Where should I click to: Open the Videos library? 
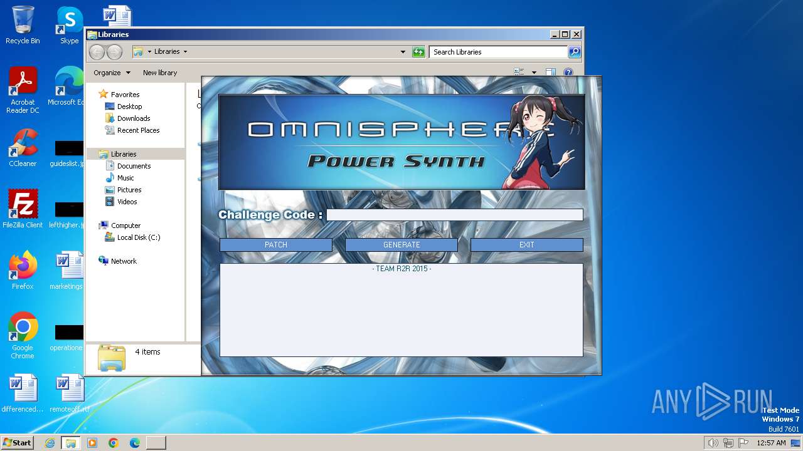pyautogui.click(x=127, y=202)
